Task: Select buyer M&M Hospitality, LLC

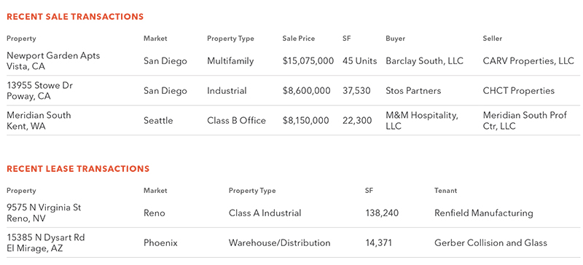Action: pos(422,120)
